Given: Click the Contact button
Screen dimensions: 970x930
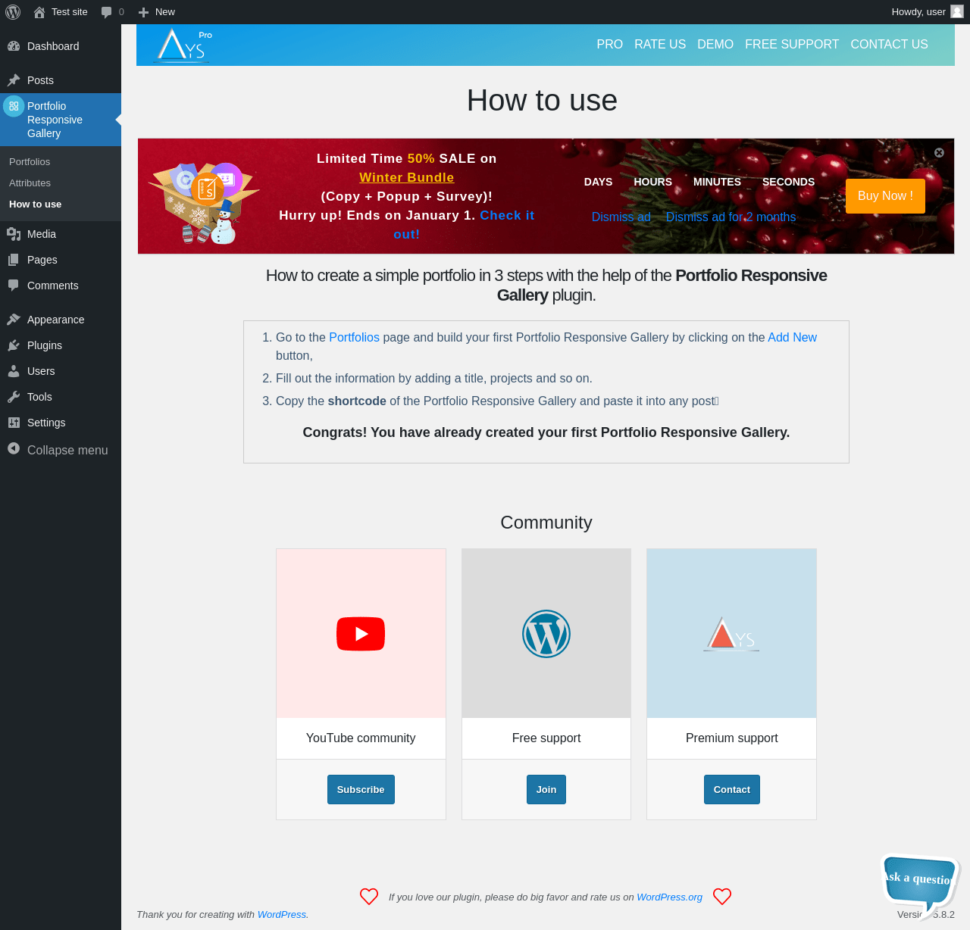Looking at the screenshot, I should click(732, 789).
